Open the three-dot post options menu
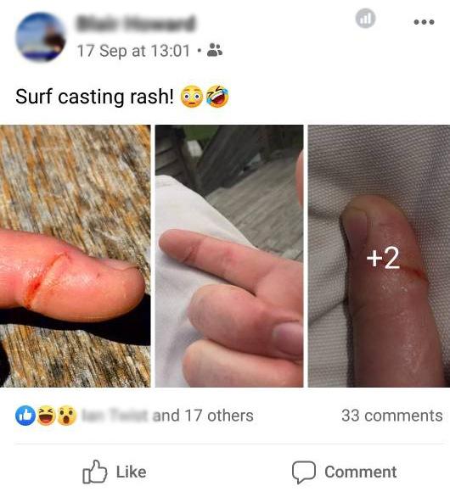 click(424, 22)
